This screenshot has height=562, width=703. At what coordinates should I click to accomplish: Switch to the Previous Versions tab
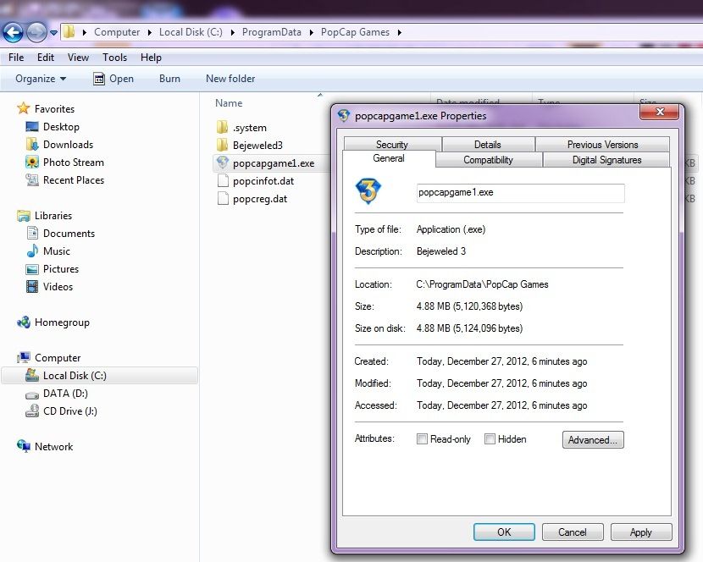tap(602, 145)
